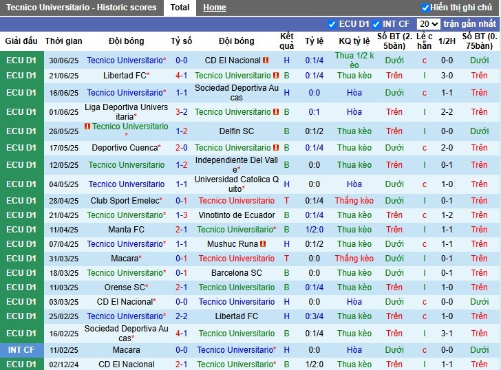
Task: Click red card icon in Deportivo Cuenca row
Action: click(x=276, y=147)
